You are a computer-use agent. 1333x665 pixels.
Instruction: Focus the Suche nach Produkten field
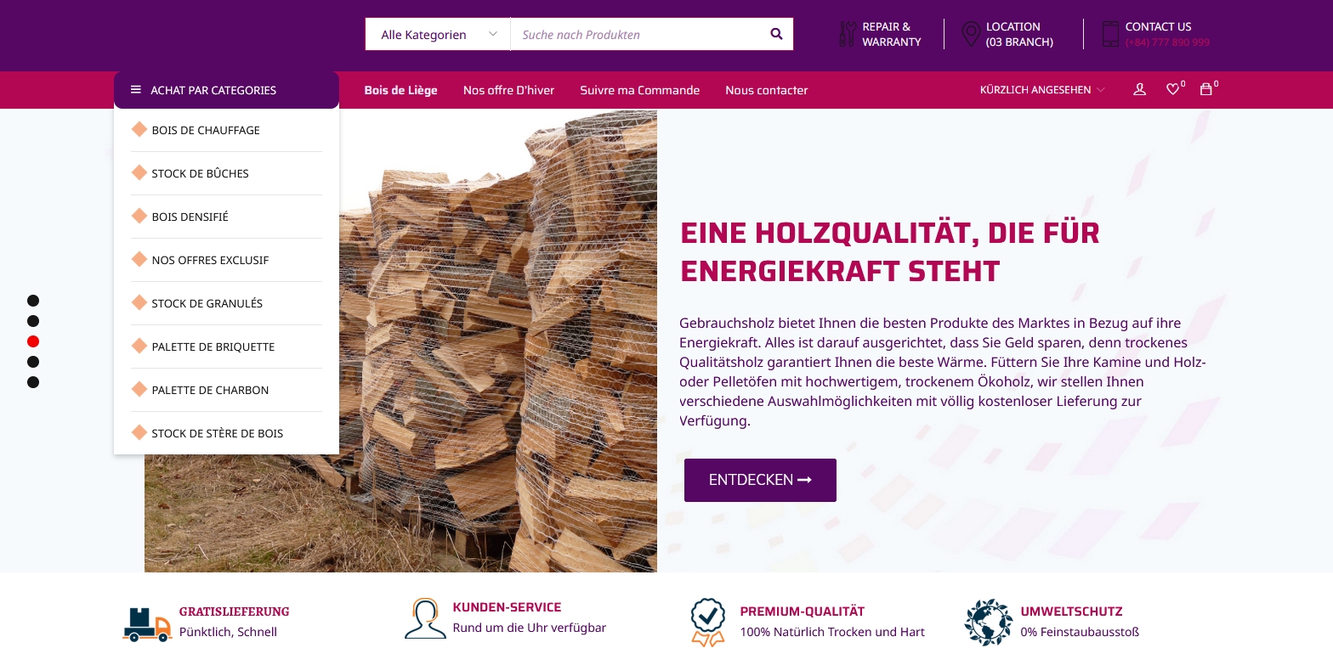point(638,34)
